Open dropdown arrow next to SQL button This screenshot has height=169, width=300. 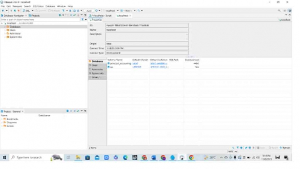32,11
